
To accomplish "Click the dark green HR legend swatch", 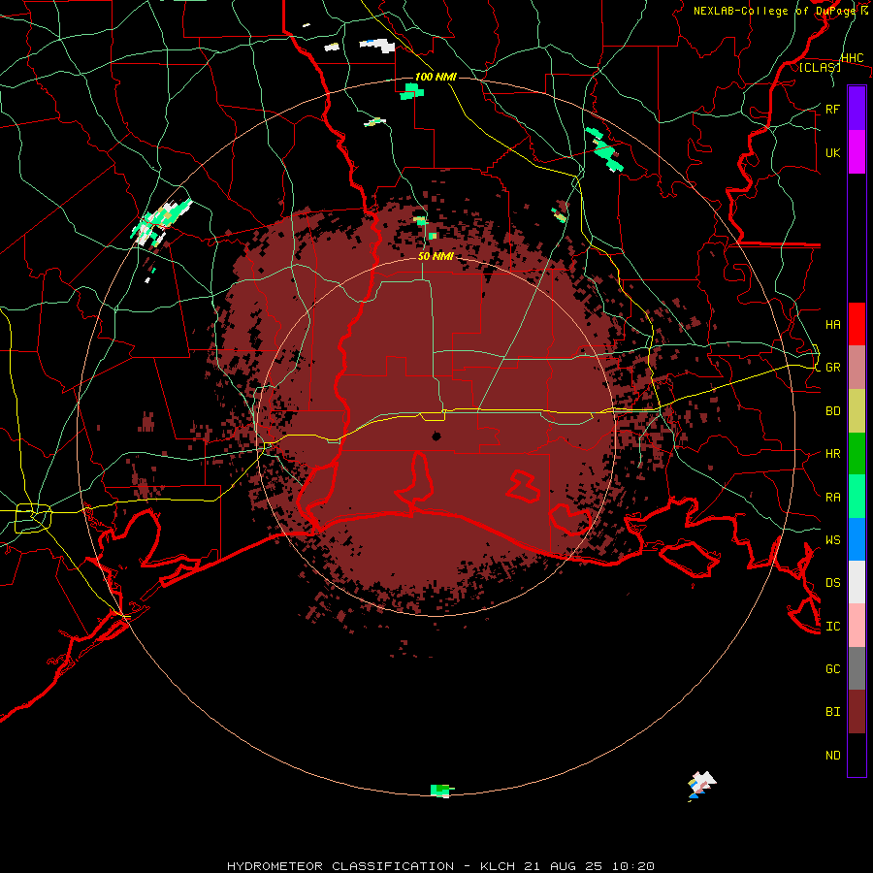I will (x=857, y=454).
